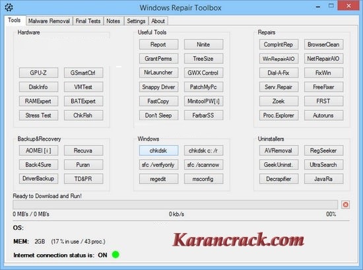Run the DiskInfo tool
The width and height of the screenshot is (363, 270).
[38, 87]
